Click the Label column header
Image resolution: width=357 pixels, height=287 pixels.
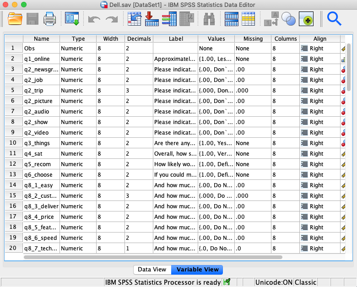pyautogui.click(x=176, y=39)
